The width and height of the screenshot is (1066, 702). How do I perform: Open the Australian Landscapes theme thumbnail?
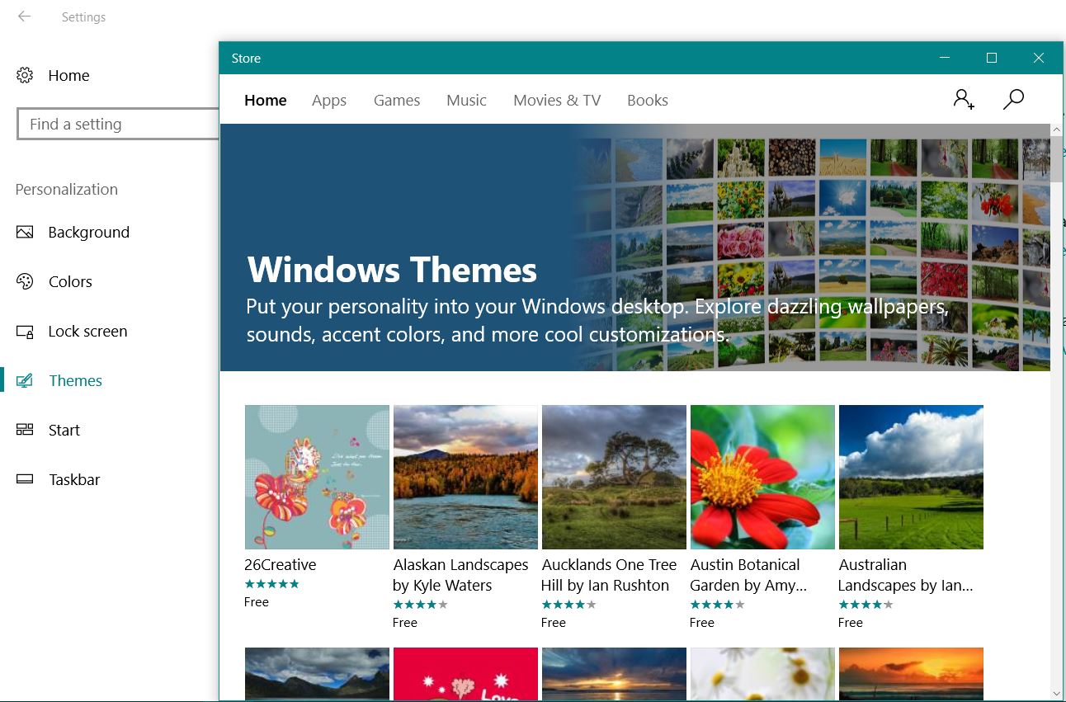click(x=911, y=477)
